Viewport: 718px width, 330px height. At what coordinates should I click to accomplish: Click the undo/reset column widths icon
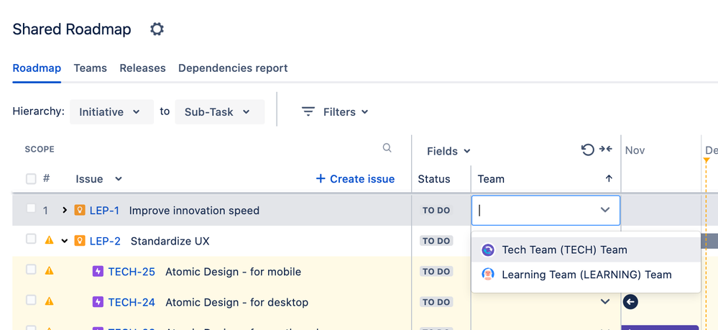click(x=587, y=150)
